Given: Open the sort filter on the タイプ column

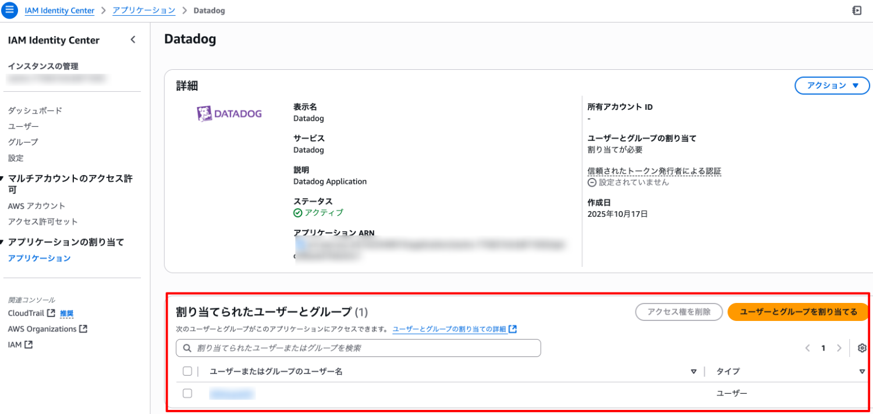Looking at the screenshot, I should coord(863,371).
